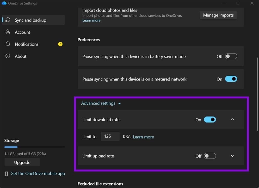Click the Import cloud photos and files title
The width and height of the screenshot is (259, 188).
tap(110, 10)
